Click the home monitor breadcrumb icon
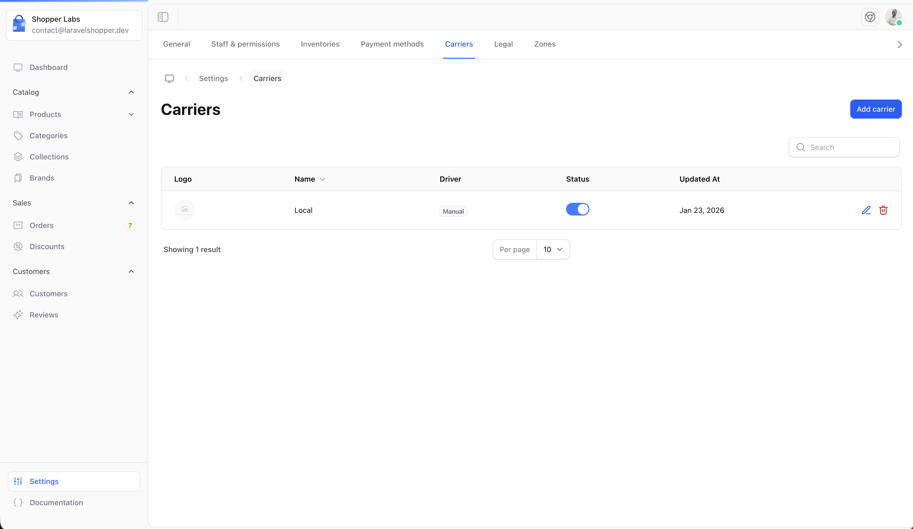913x529 pixels. pyautogui.click(x=169, y=79)
